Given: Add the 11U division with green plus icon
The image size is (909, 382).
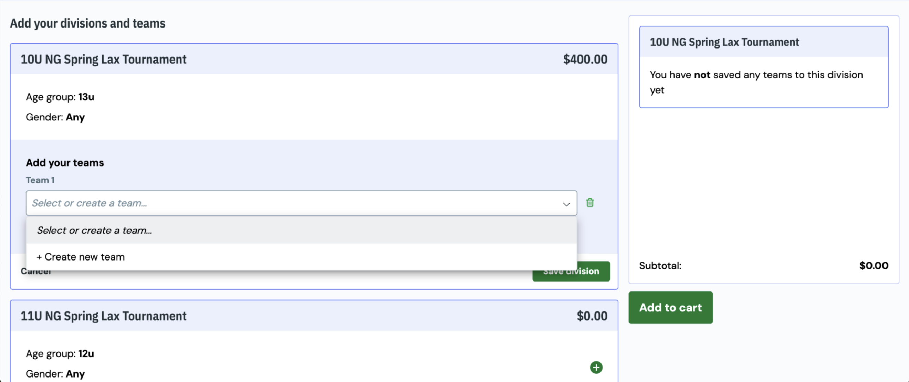Looking at the screenshot, I should (596, 367).
